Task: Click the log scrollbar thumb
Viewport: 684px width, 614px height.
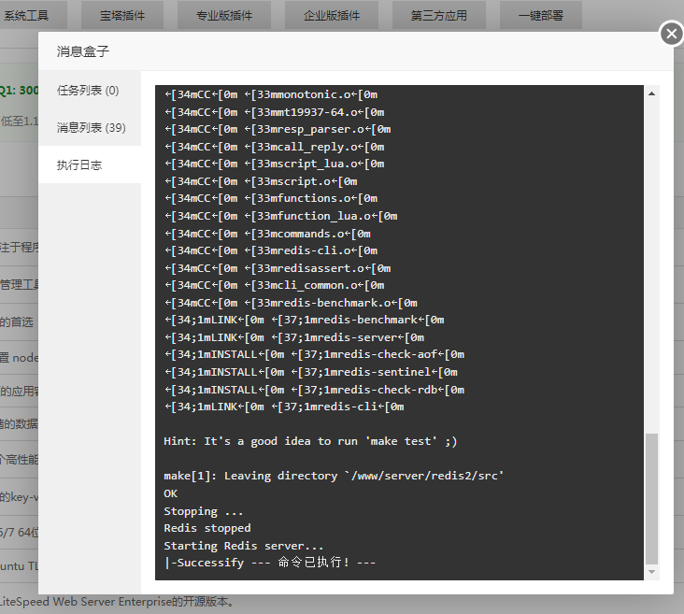Action: (651, 499)
